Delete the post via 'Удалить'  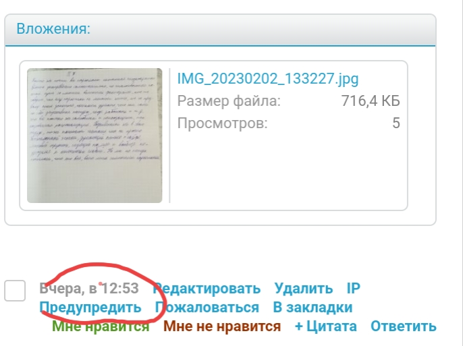303,289
